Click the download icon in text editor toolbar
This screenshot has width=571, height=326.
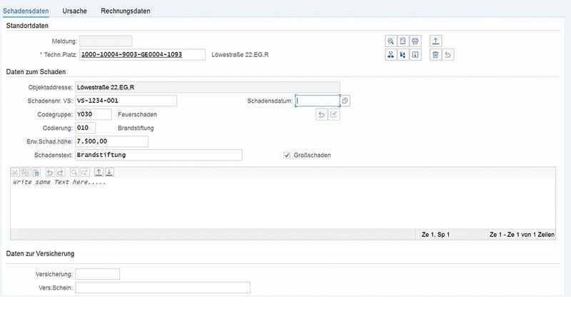110,172
